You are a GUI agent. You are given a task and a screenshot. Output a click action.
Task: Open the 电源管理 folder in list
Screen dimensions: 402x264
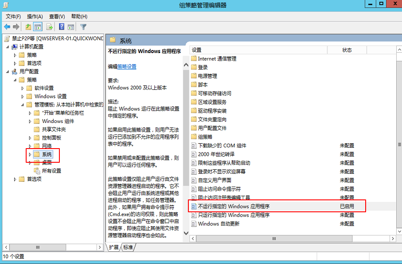point(207,76)
